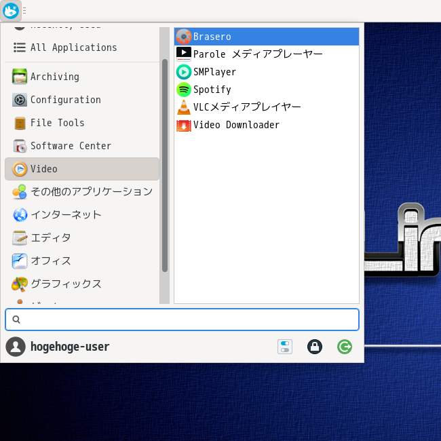Click the category list scrollbar thumb

pos(165,166)
